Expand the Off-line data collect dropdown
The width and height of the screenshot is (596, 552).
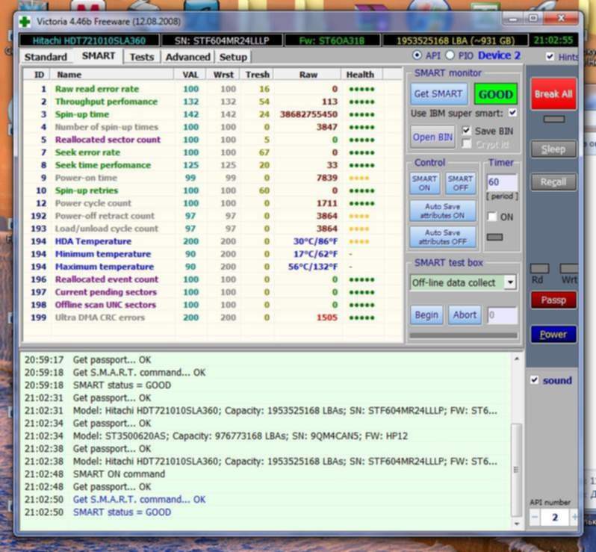click(x=510, y=282)
